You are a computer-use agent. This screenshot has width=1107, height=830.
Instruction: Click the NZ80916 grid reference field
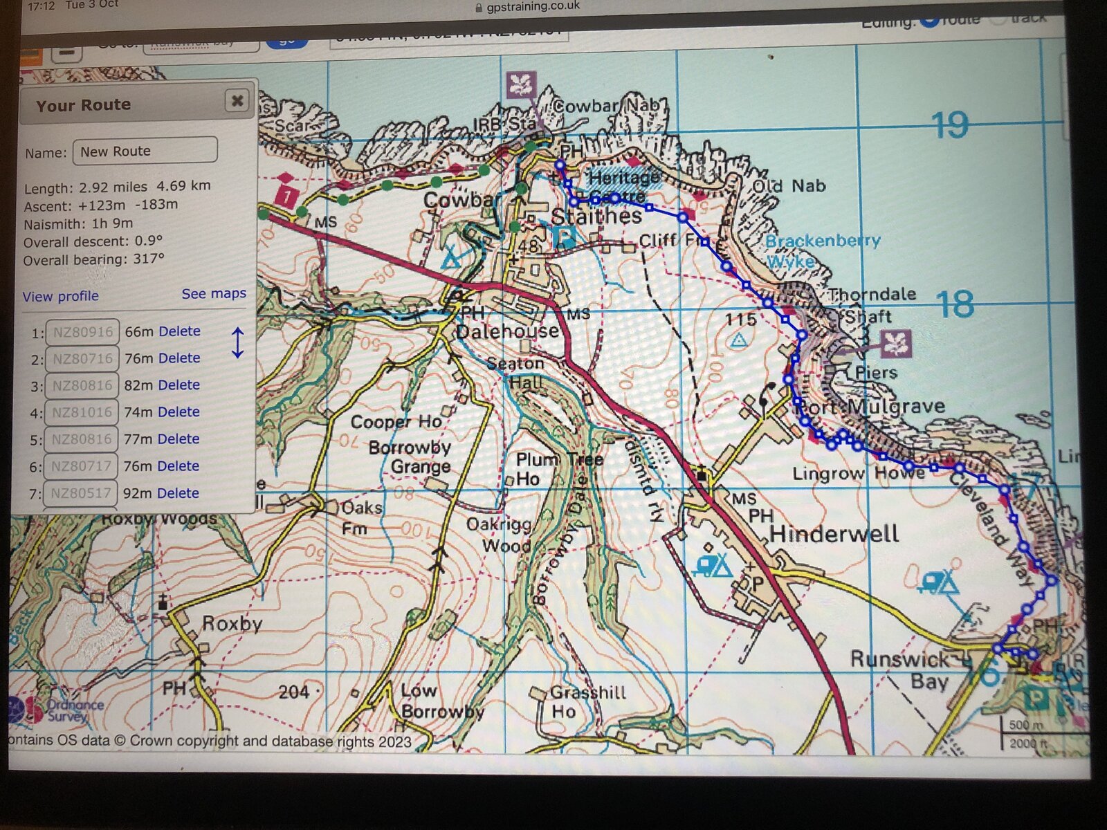[x=83, y=332]
